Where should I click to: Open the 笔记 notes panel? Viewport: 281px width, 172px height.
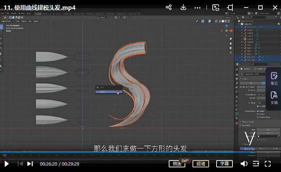click(274, 78)
